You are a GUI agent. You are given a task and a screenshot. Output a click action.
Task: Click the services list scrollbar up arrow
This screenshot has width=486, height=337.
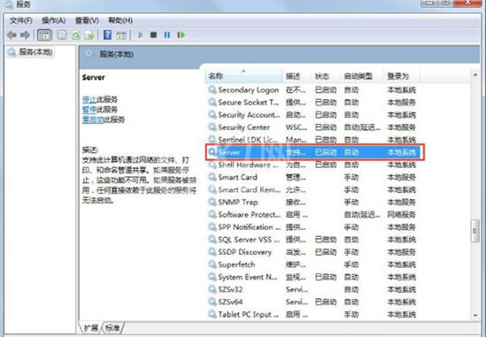(x=474, y=74)
